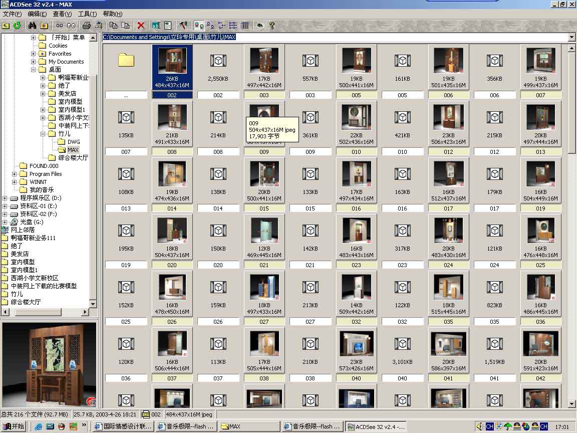Print selected image with printer icon
This screenshot has width=577, height=433.
tap(87, 26)
